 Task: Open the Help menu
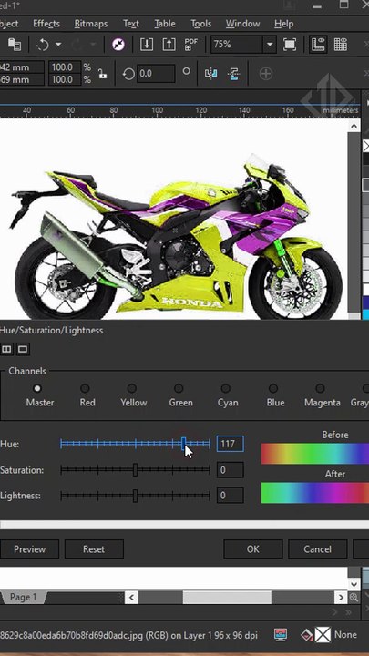(x=283, y=24)
